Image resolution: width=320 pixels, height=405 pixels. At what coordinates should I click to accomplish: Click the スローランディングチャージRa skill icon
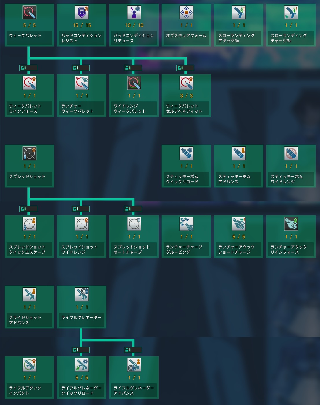tap(291, 12)
